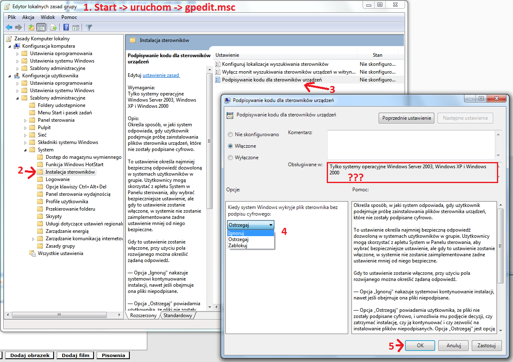Click the Zasady grupy folder icon
This screenshot has height=362, width=513.
coord(40,246)
